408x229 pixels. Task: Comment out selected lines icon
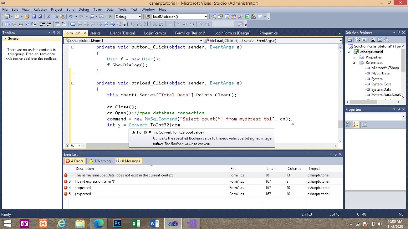point(57,24)
